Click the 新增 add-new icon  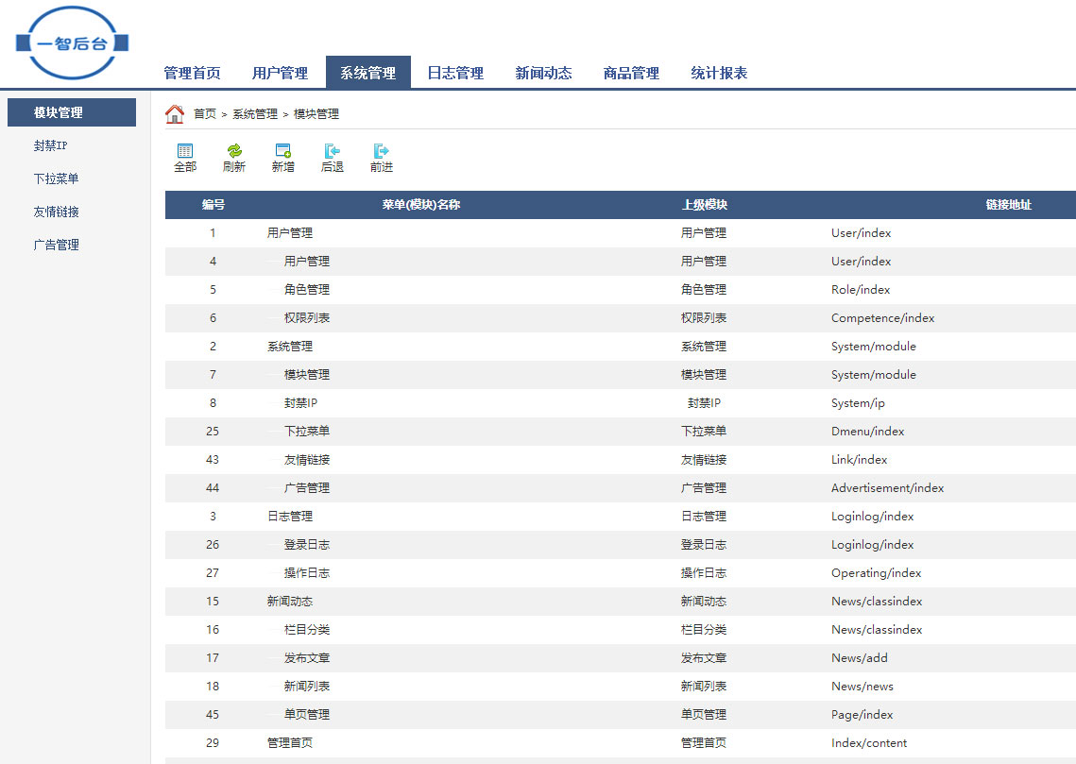(x=282, y=151)
